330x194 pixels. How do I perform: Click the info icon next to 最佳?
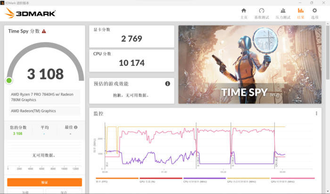coord(76,127)
